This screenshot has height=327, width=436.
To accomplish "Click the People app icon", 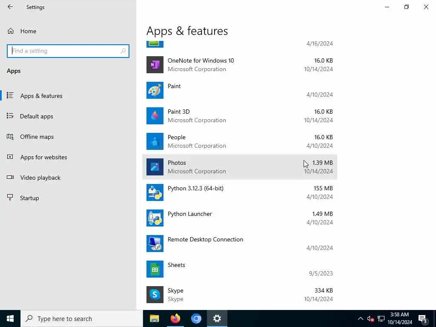I will (155, 141).
